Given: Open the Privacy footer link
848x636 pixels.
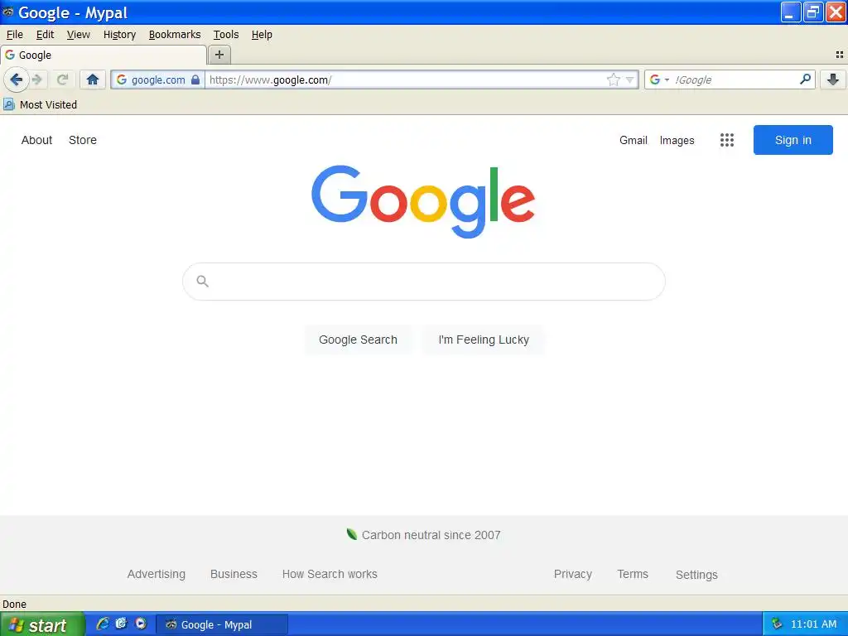Looking at the screenshot, I should tap(573, 574).
